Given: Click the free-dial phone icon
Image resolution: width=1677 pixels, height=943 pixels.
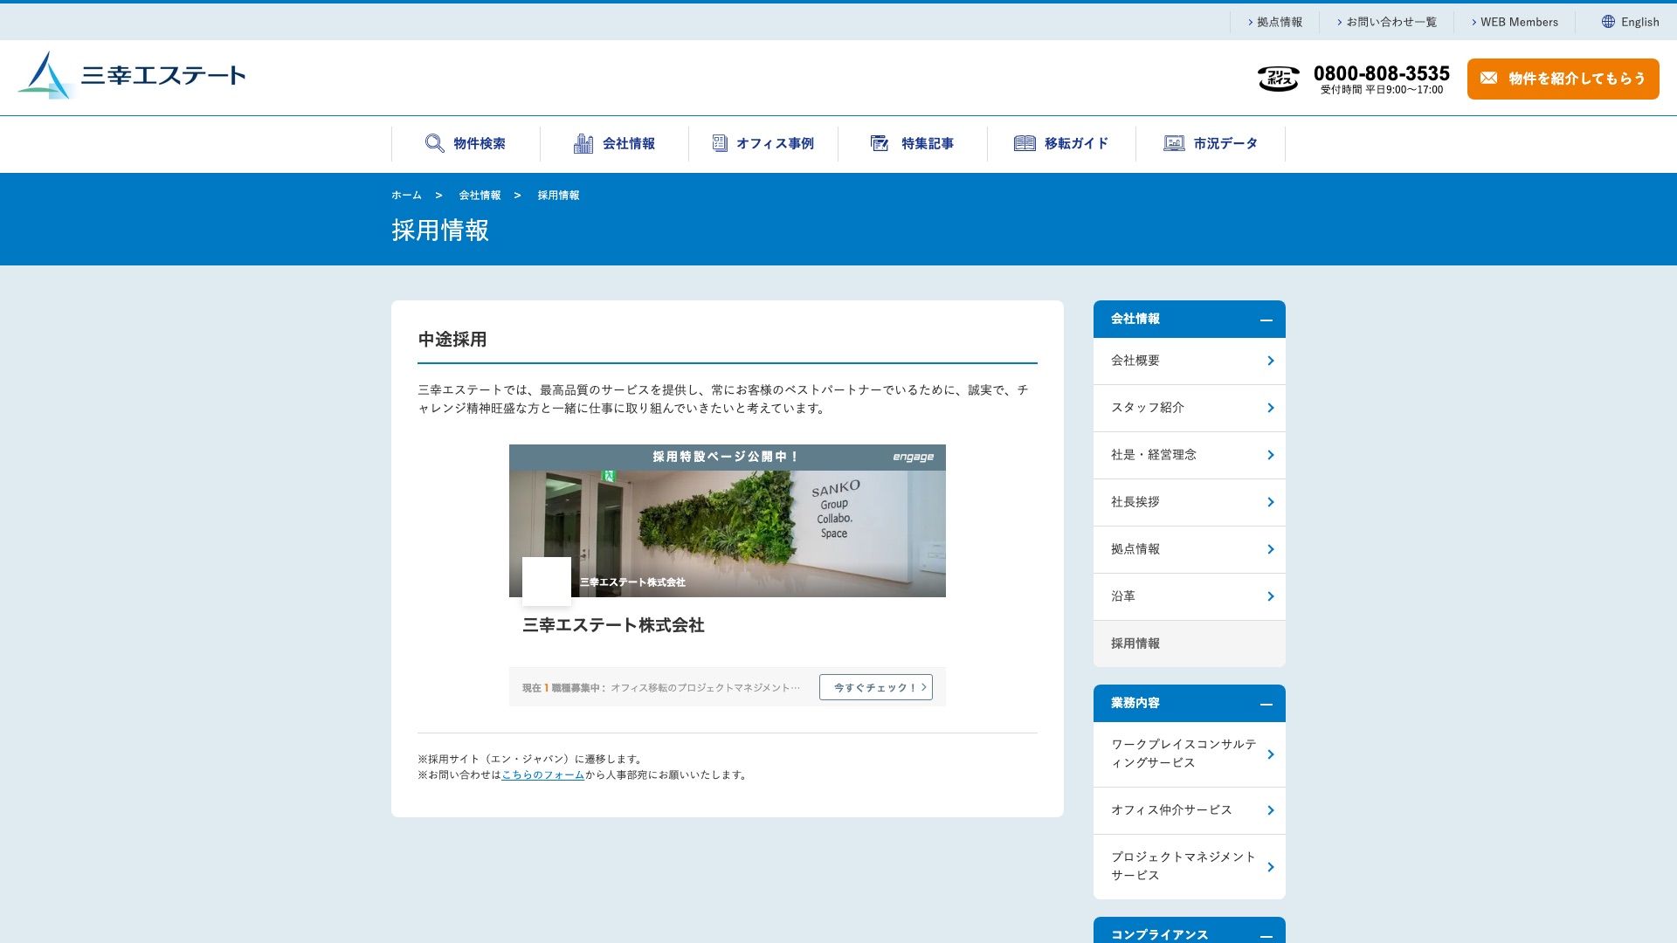Looking at the screenshot, I should pos(1279,79).
